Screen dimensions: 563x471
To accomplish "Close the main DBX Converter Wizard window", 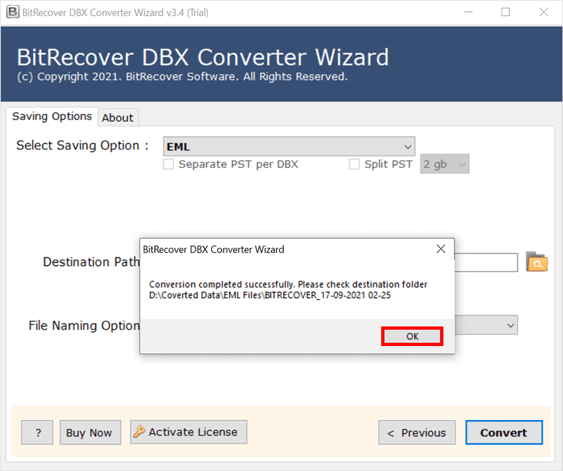I will point(543,12).
